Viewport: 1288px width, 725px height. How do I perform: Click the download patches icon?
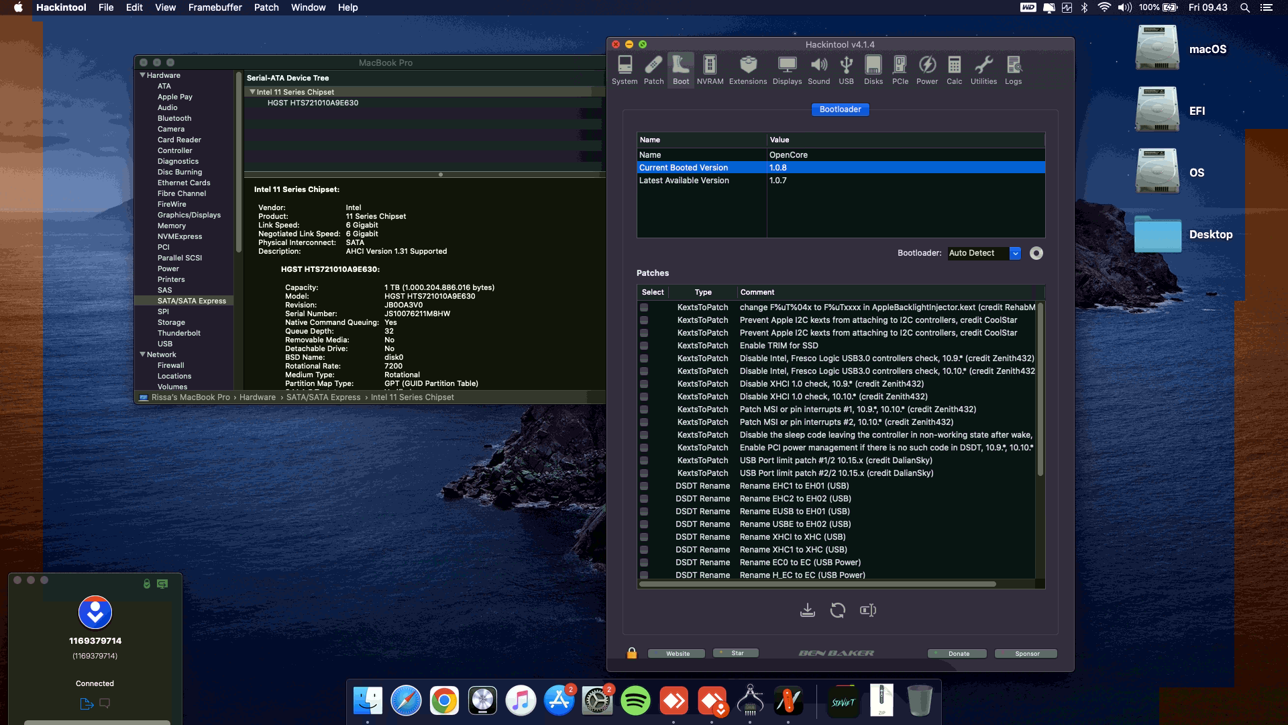click(808, 610)
